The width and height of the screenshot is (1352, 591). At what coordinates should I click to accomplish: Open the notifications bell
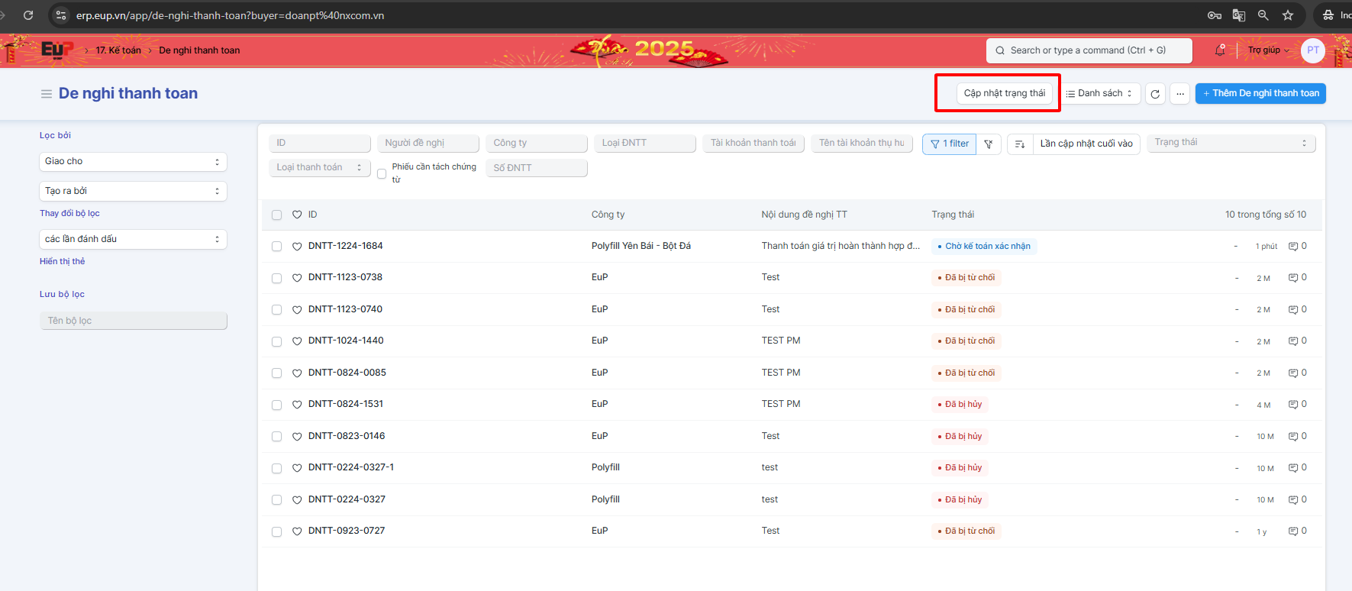[x=1220, y=50]
